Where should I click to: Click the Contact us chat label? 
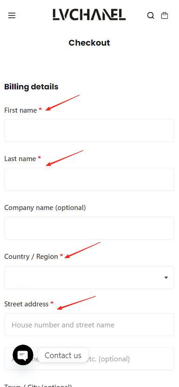pos(63,355)
